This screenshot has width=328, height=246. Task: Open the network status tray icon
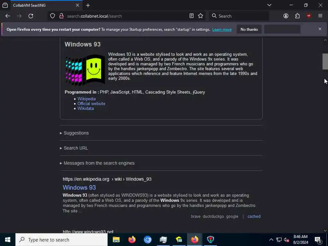click(x=279, y=240)
